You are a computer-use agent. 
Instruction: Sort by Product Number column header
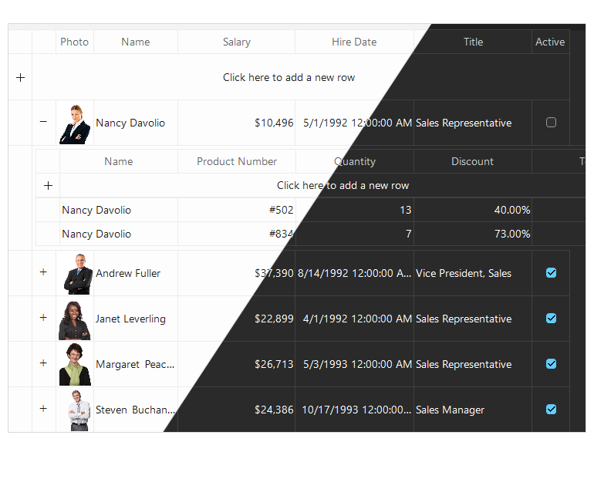(237, 162)
